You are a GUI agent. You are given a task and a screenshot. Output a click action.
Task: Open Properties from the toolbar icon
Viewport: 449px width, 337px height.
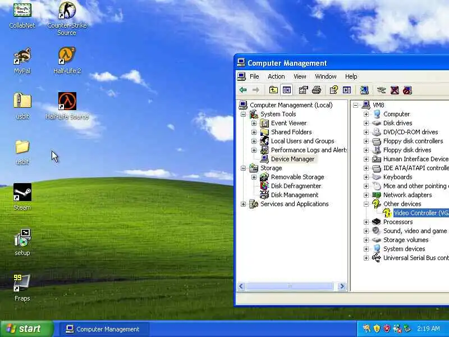coord(303,90)
